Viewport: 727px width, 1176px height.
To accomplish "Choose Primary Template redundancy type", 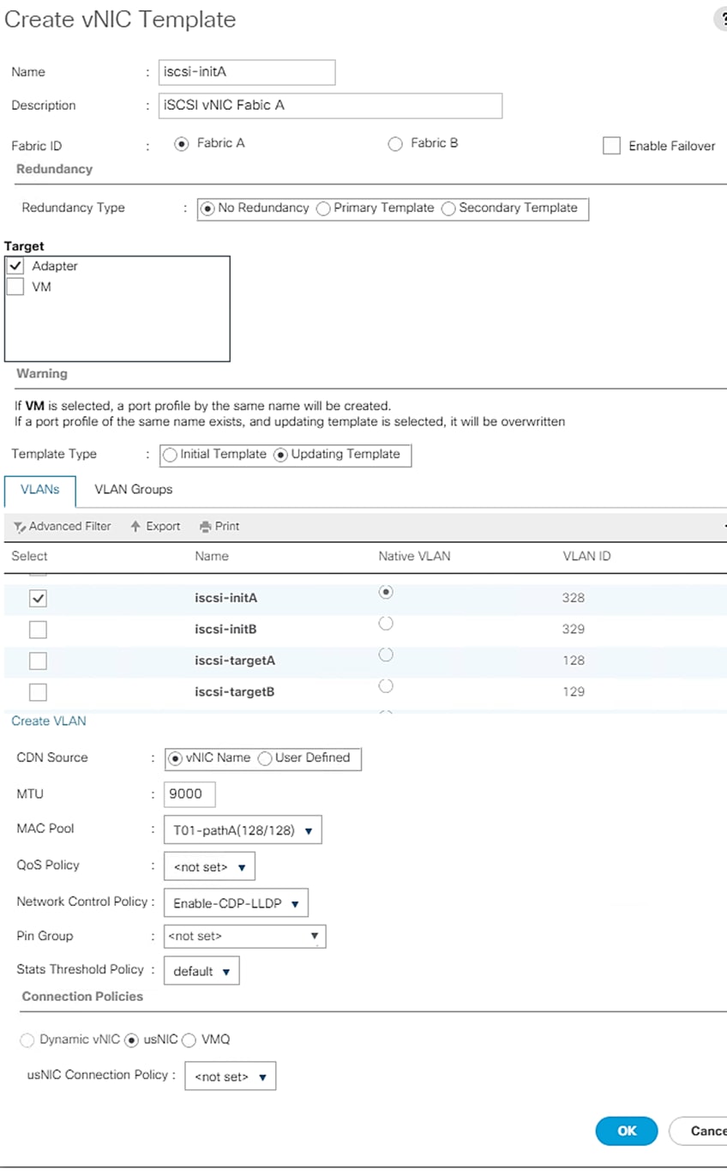I will 324,208.
